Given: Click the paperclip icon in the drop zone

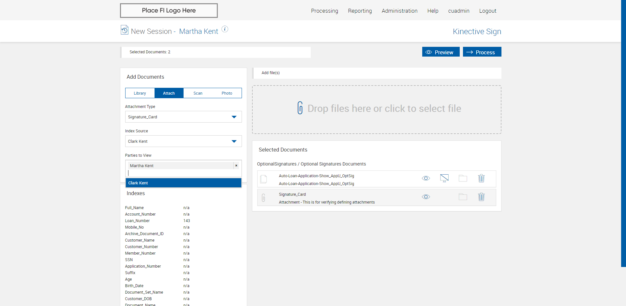Looking at the screenshot, I should (x=300, y=108).
